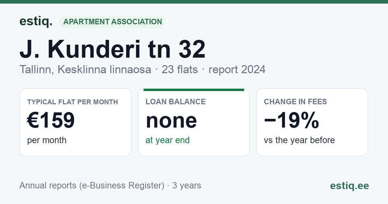Screen dimensions: 388x204
Task: Click the report 2024 text
Action: point(237,69)
